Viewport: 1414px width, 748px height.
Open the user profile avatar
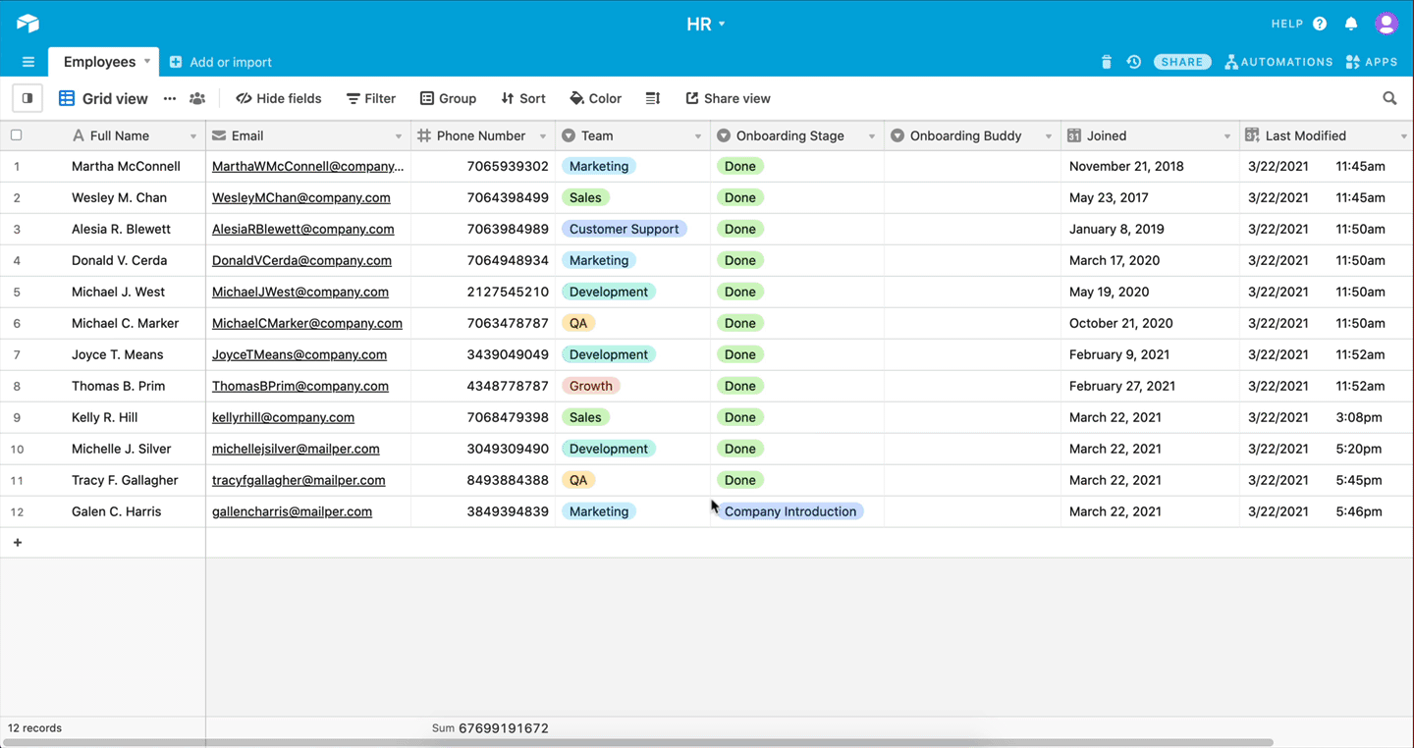point(1387,24)
